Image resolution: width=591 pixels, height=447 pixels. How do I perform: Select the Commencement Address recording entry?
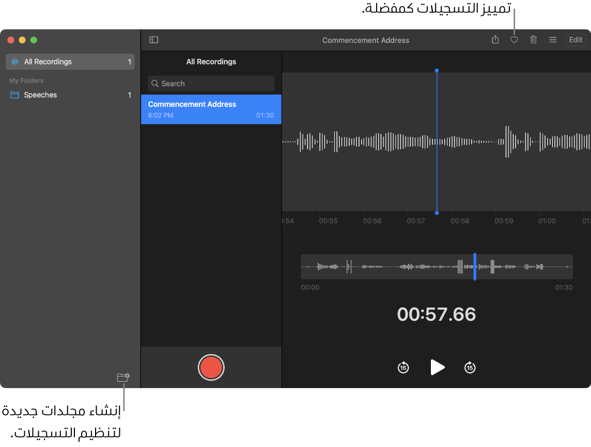coord(211,109)
